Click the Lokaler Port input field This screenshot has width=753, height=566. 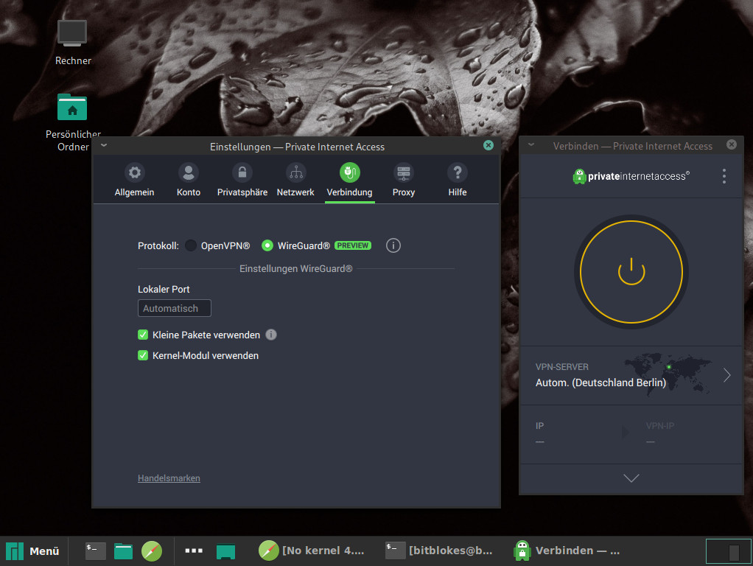coord(175,309)
